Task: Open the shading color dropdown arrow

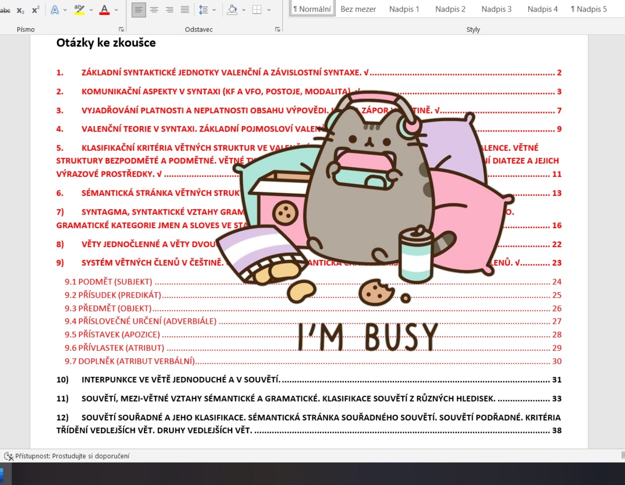Action: coord(244,10)
